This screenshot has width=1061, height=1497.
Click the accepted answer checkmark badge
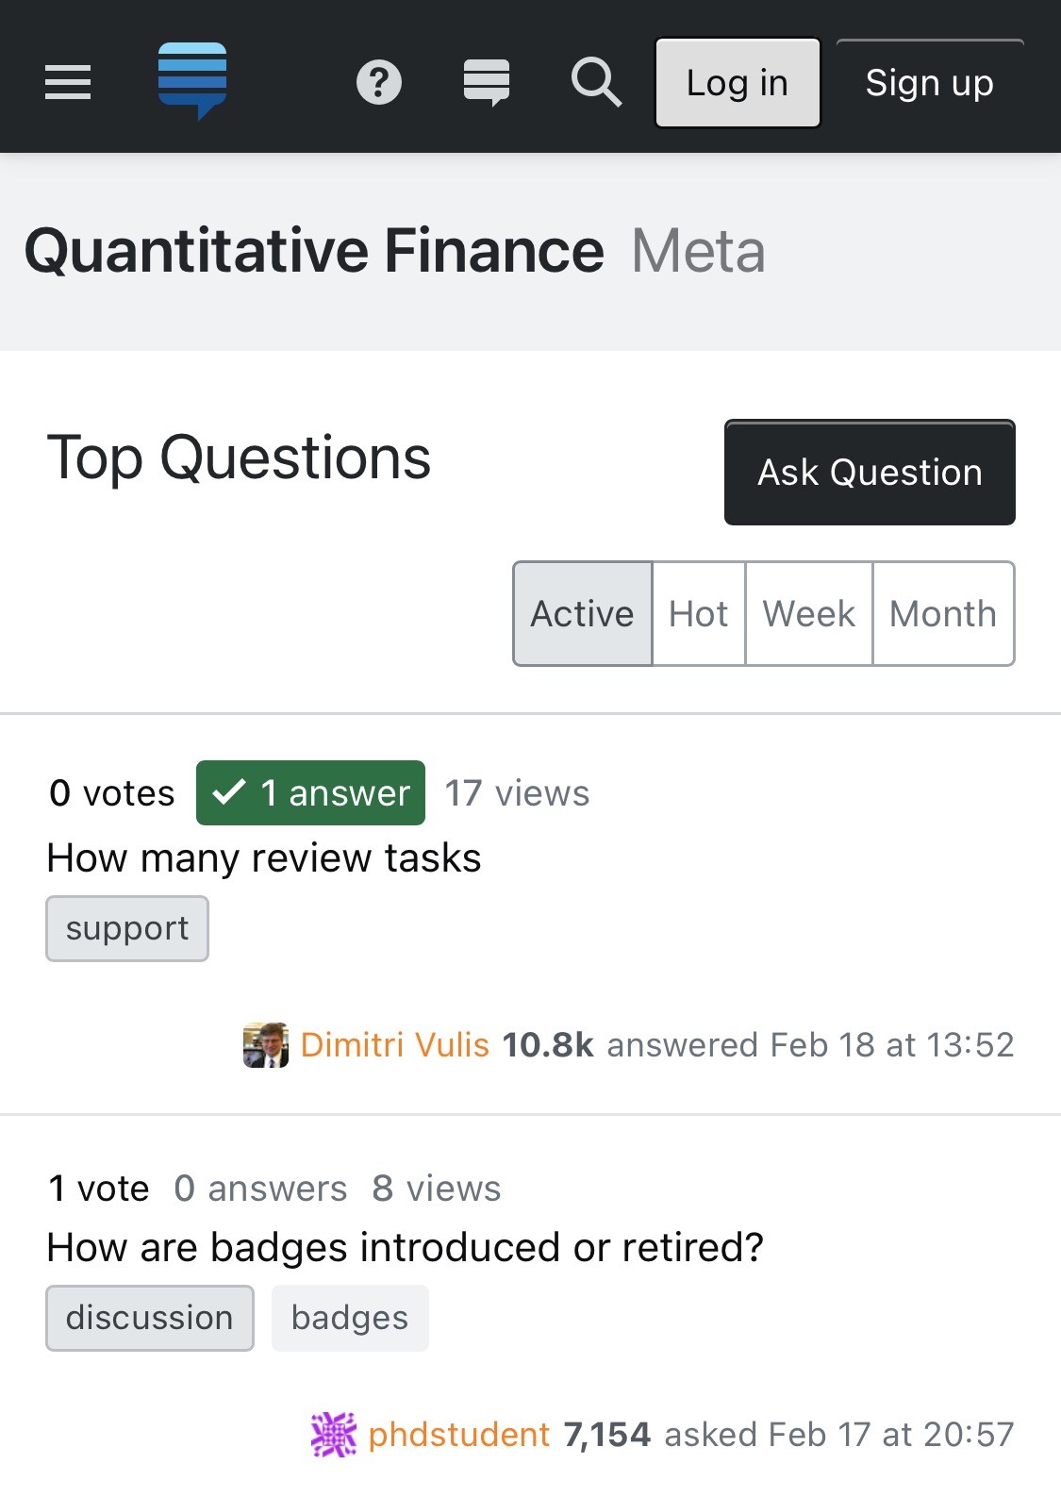[310, 792]
